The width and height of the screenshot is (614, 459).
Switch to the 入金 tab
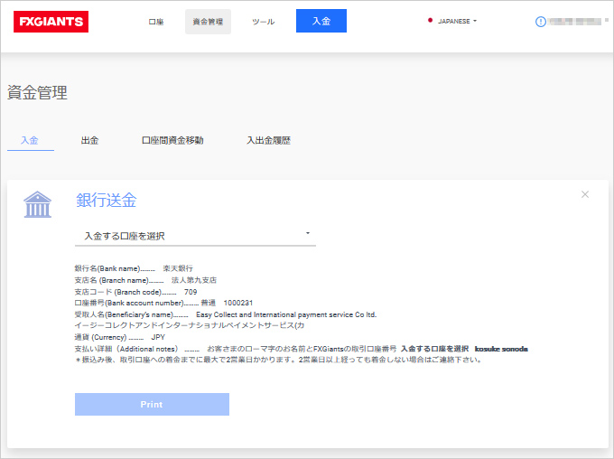tap(30, 140)
